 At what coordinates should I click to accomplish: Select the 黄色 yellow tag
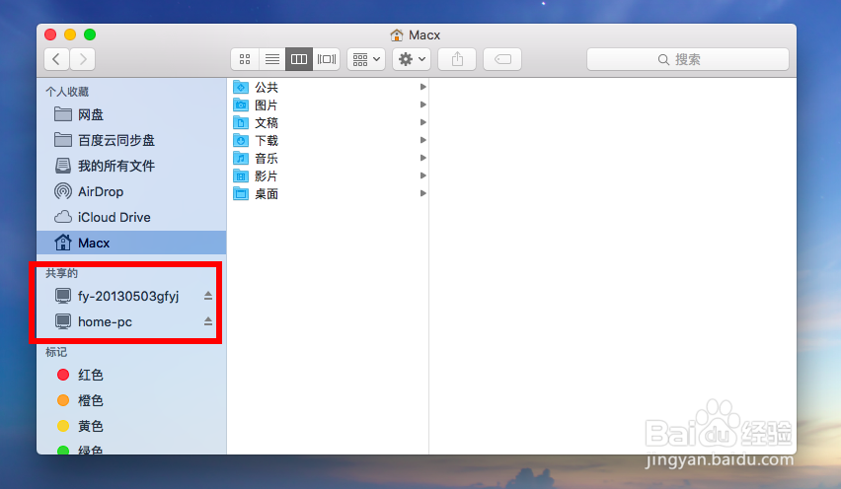point(131,426)
